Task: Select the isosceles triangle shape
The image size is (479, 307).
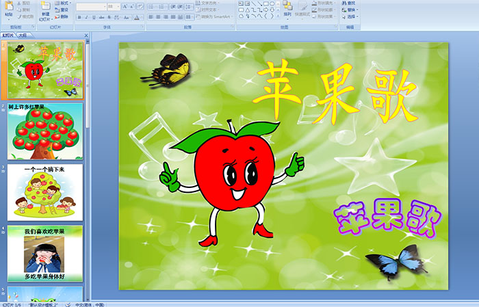Action: (248, 10)
